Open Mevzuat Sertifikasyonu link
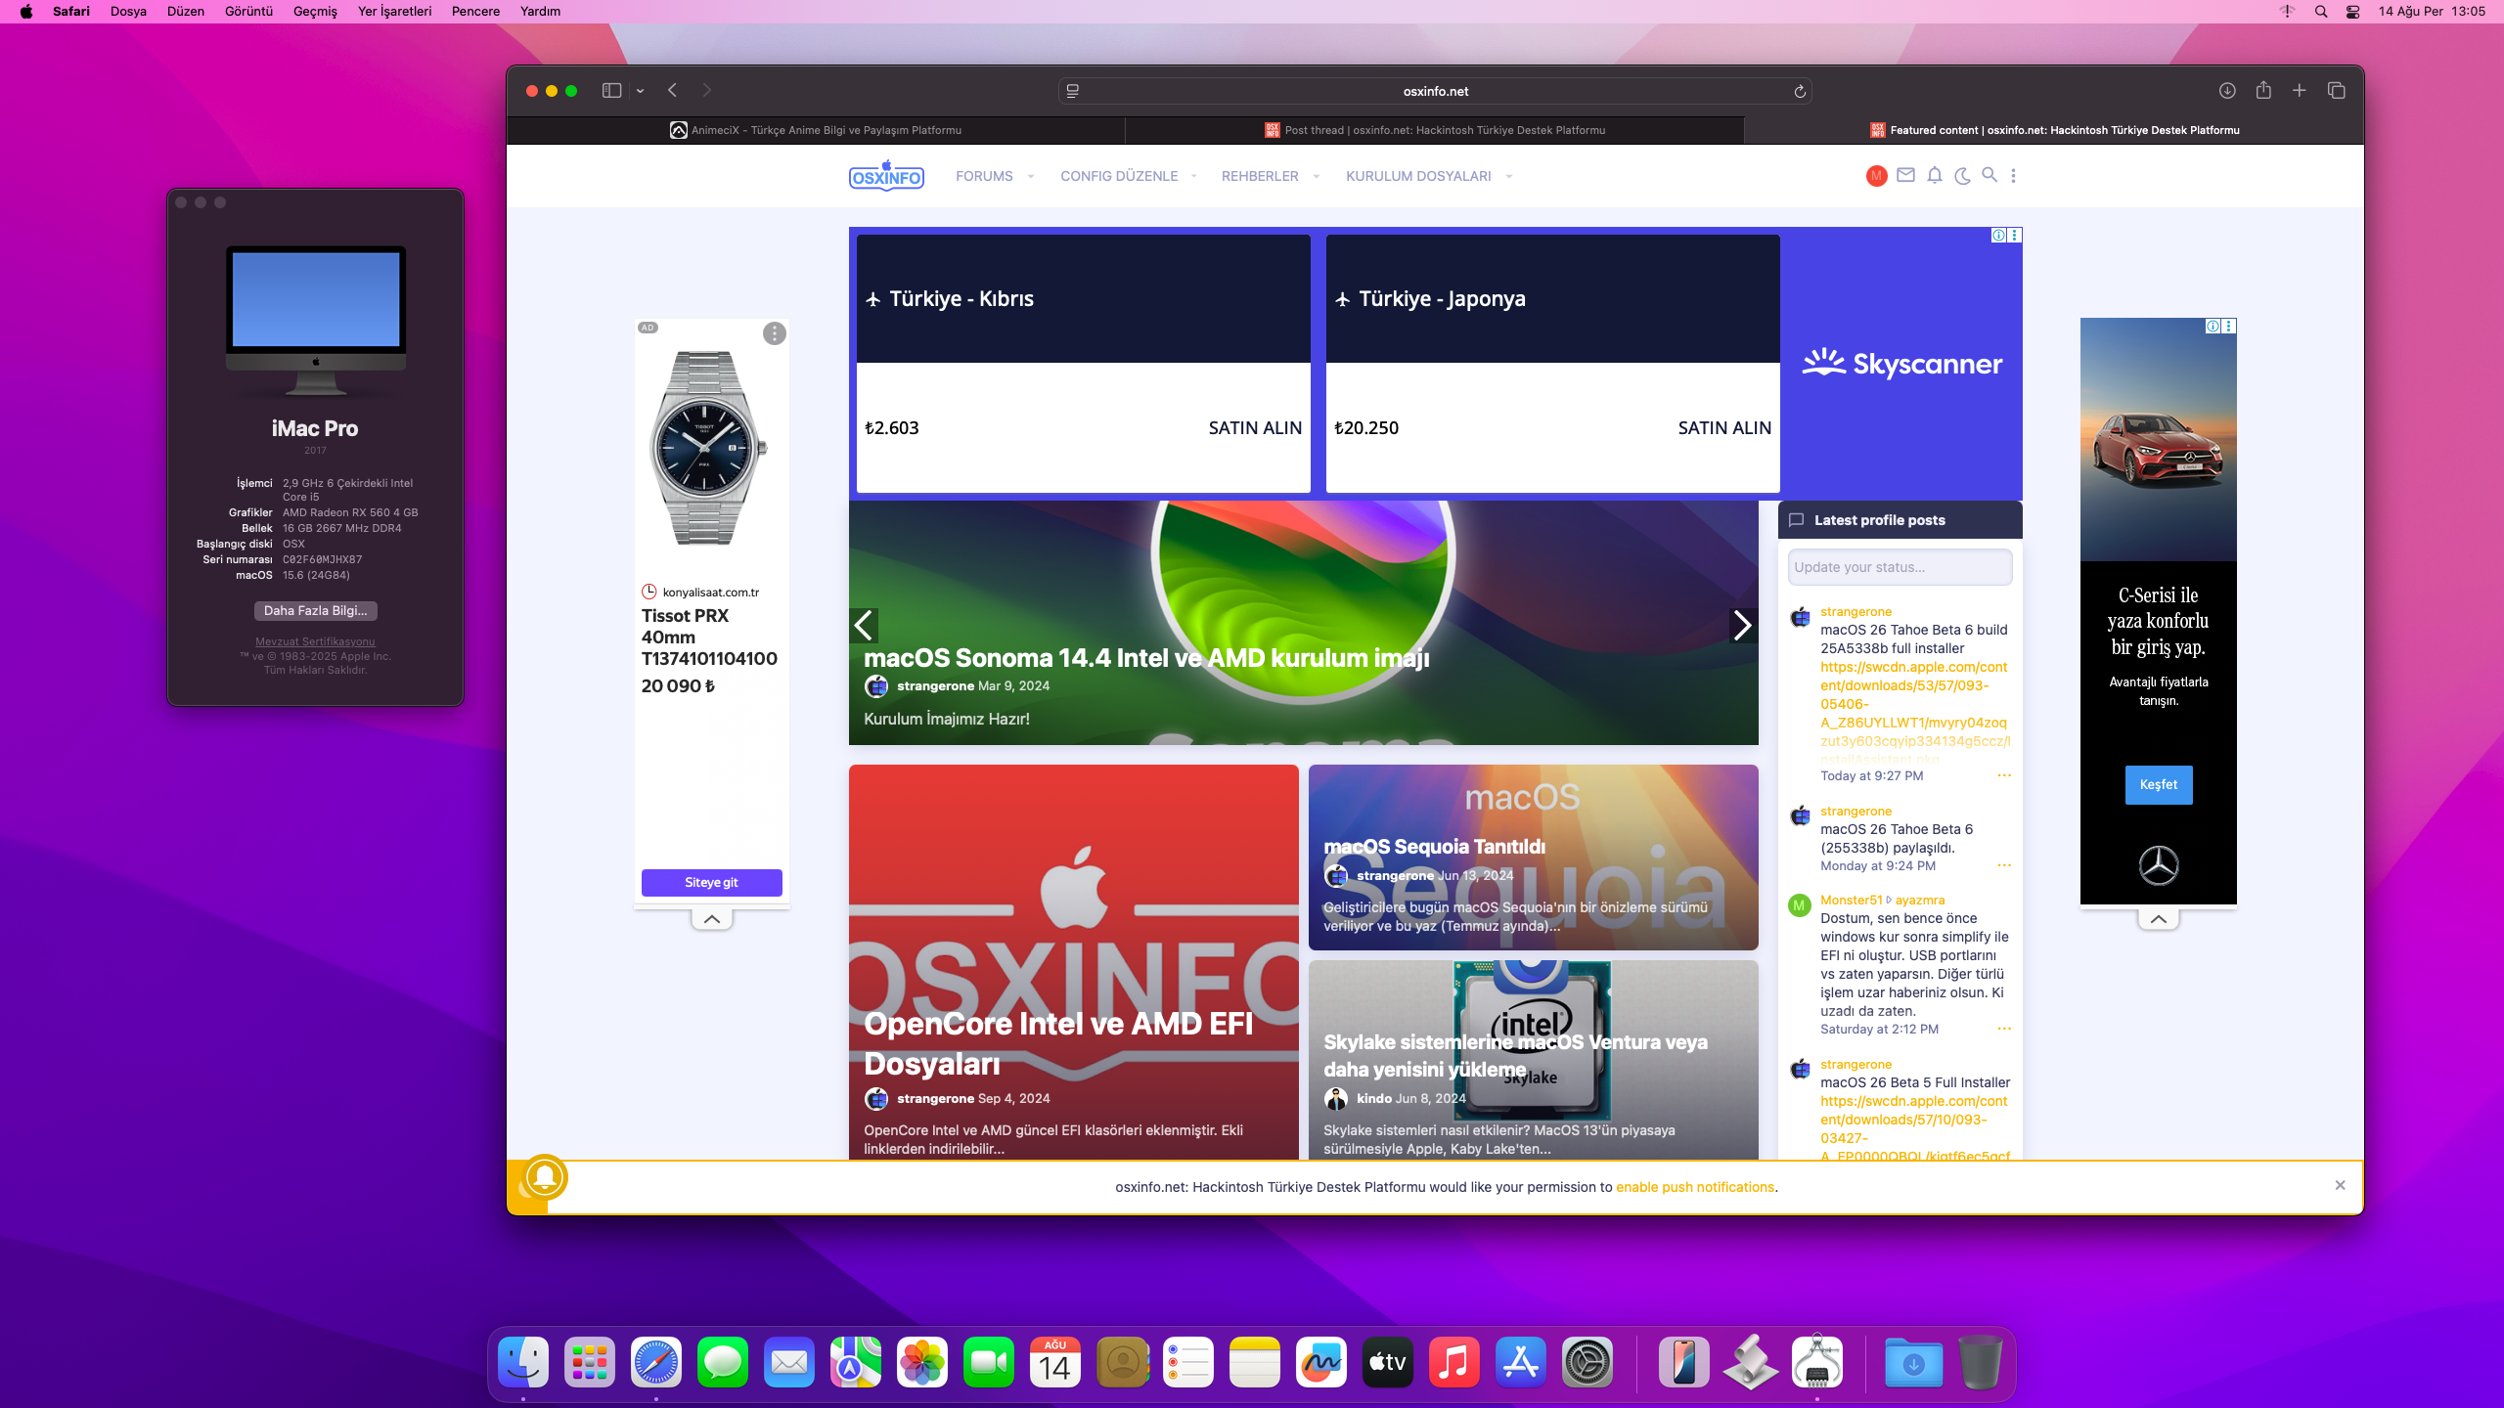The width and height of the screenshot is (2504, 1408). tap(315, 641)
